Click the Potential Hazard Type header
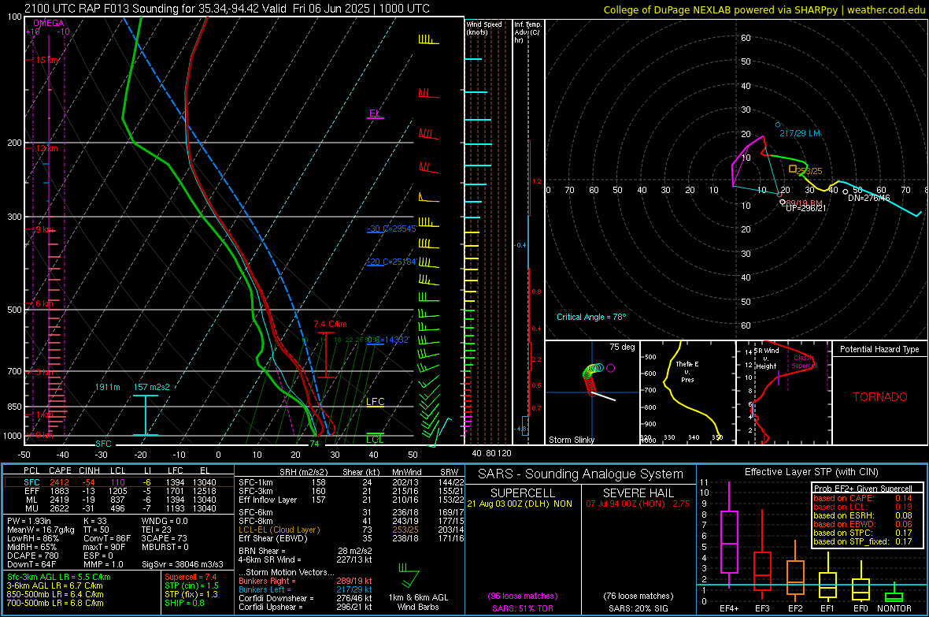 pos(879,349)
